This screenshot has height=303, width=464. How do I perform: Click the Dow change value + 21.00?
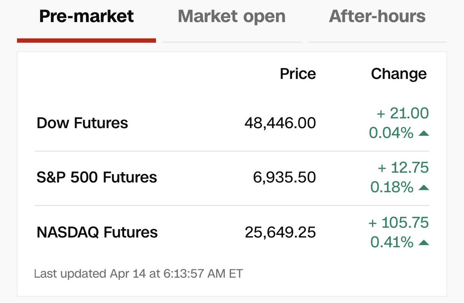coord(402,113)
